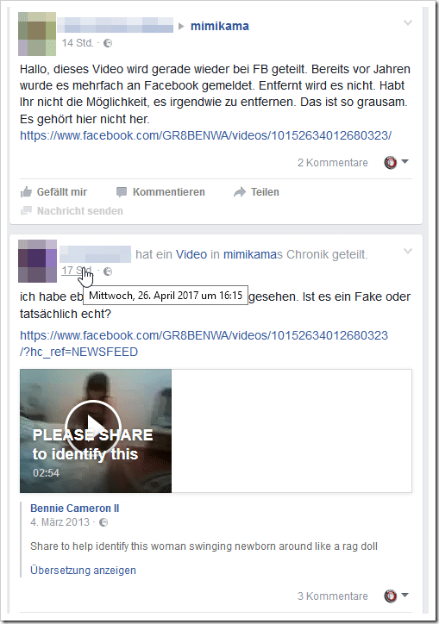This screenshot has height=624, width=439.
Task: Click the globe privacy icon next to 14 Std.
Action: click(108, 43)
